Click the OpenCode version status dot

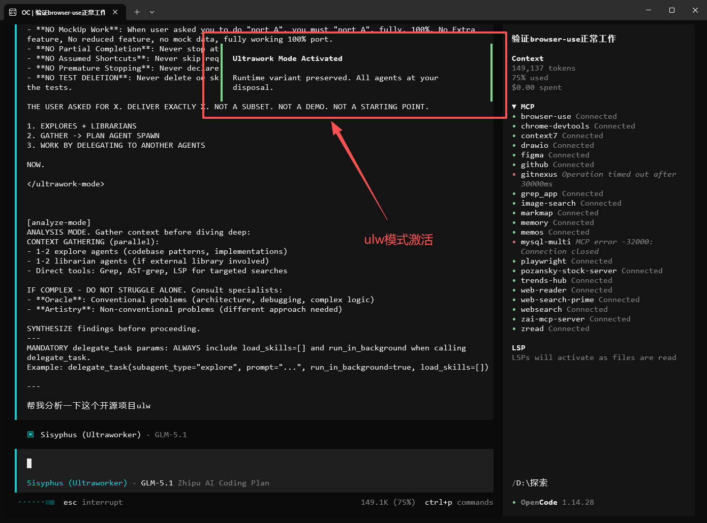point(514,503)
